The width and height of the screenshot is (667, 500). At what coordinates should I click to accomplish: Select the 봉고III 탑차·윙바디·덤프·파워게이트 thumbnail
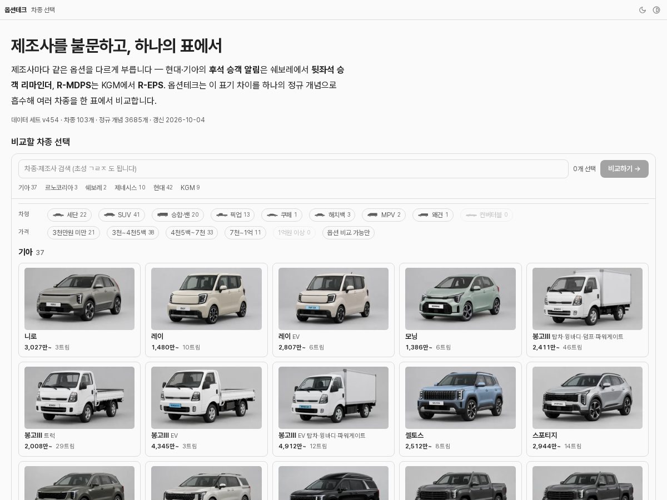pos(588,299)
